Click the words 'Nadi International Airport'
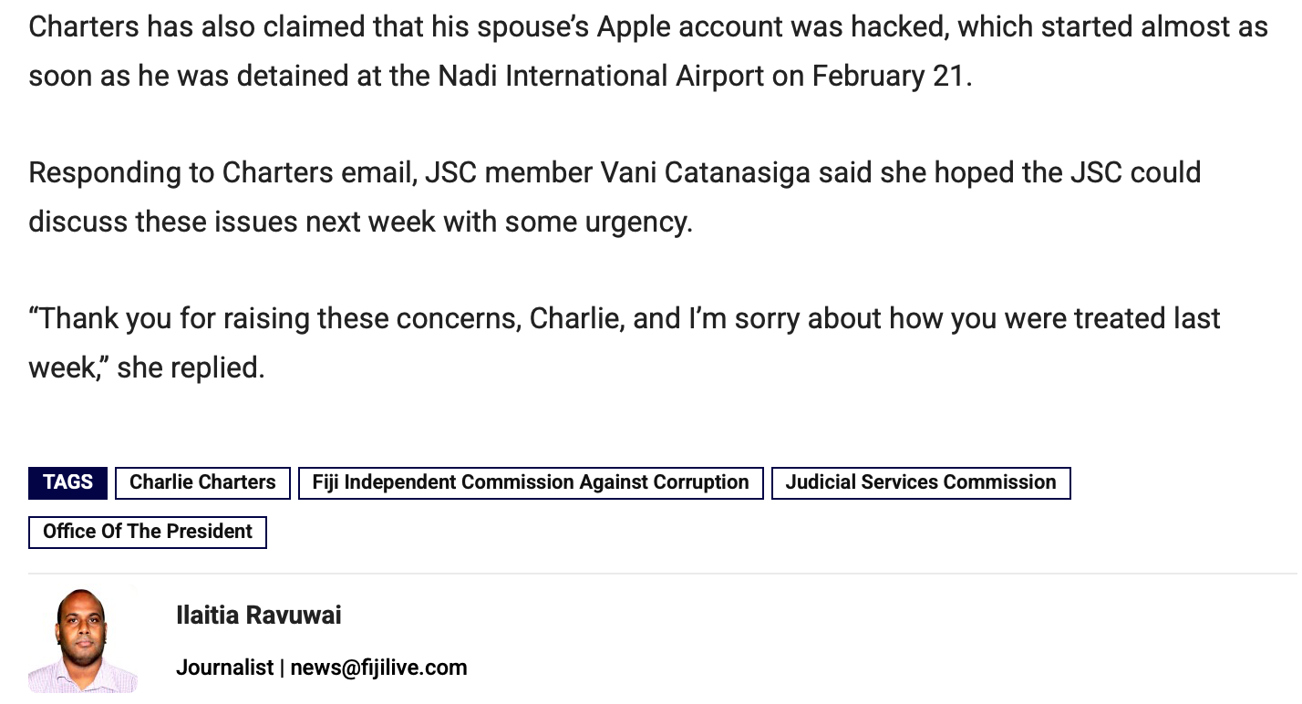The image size is (1302, 704). click(601, 76)
